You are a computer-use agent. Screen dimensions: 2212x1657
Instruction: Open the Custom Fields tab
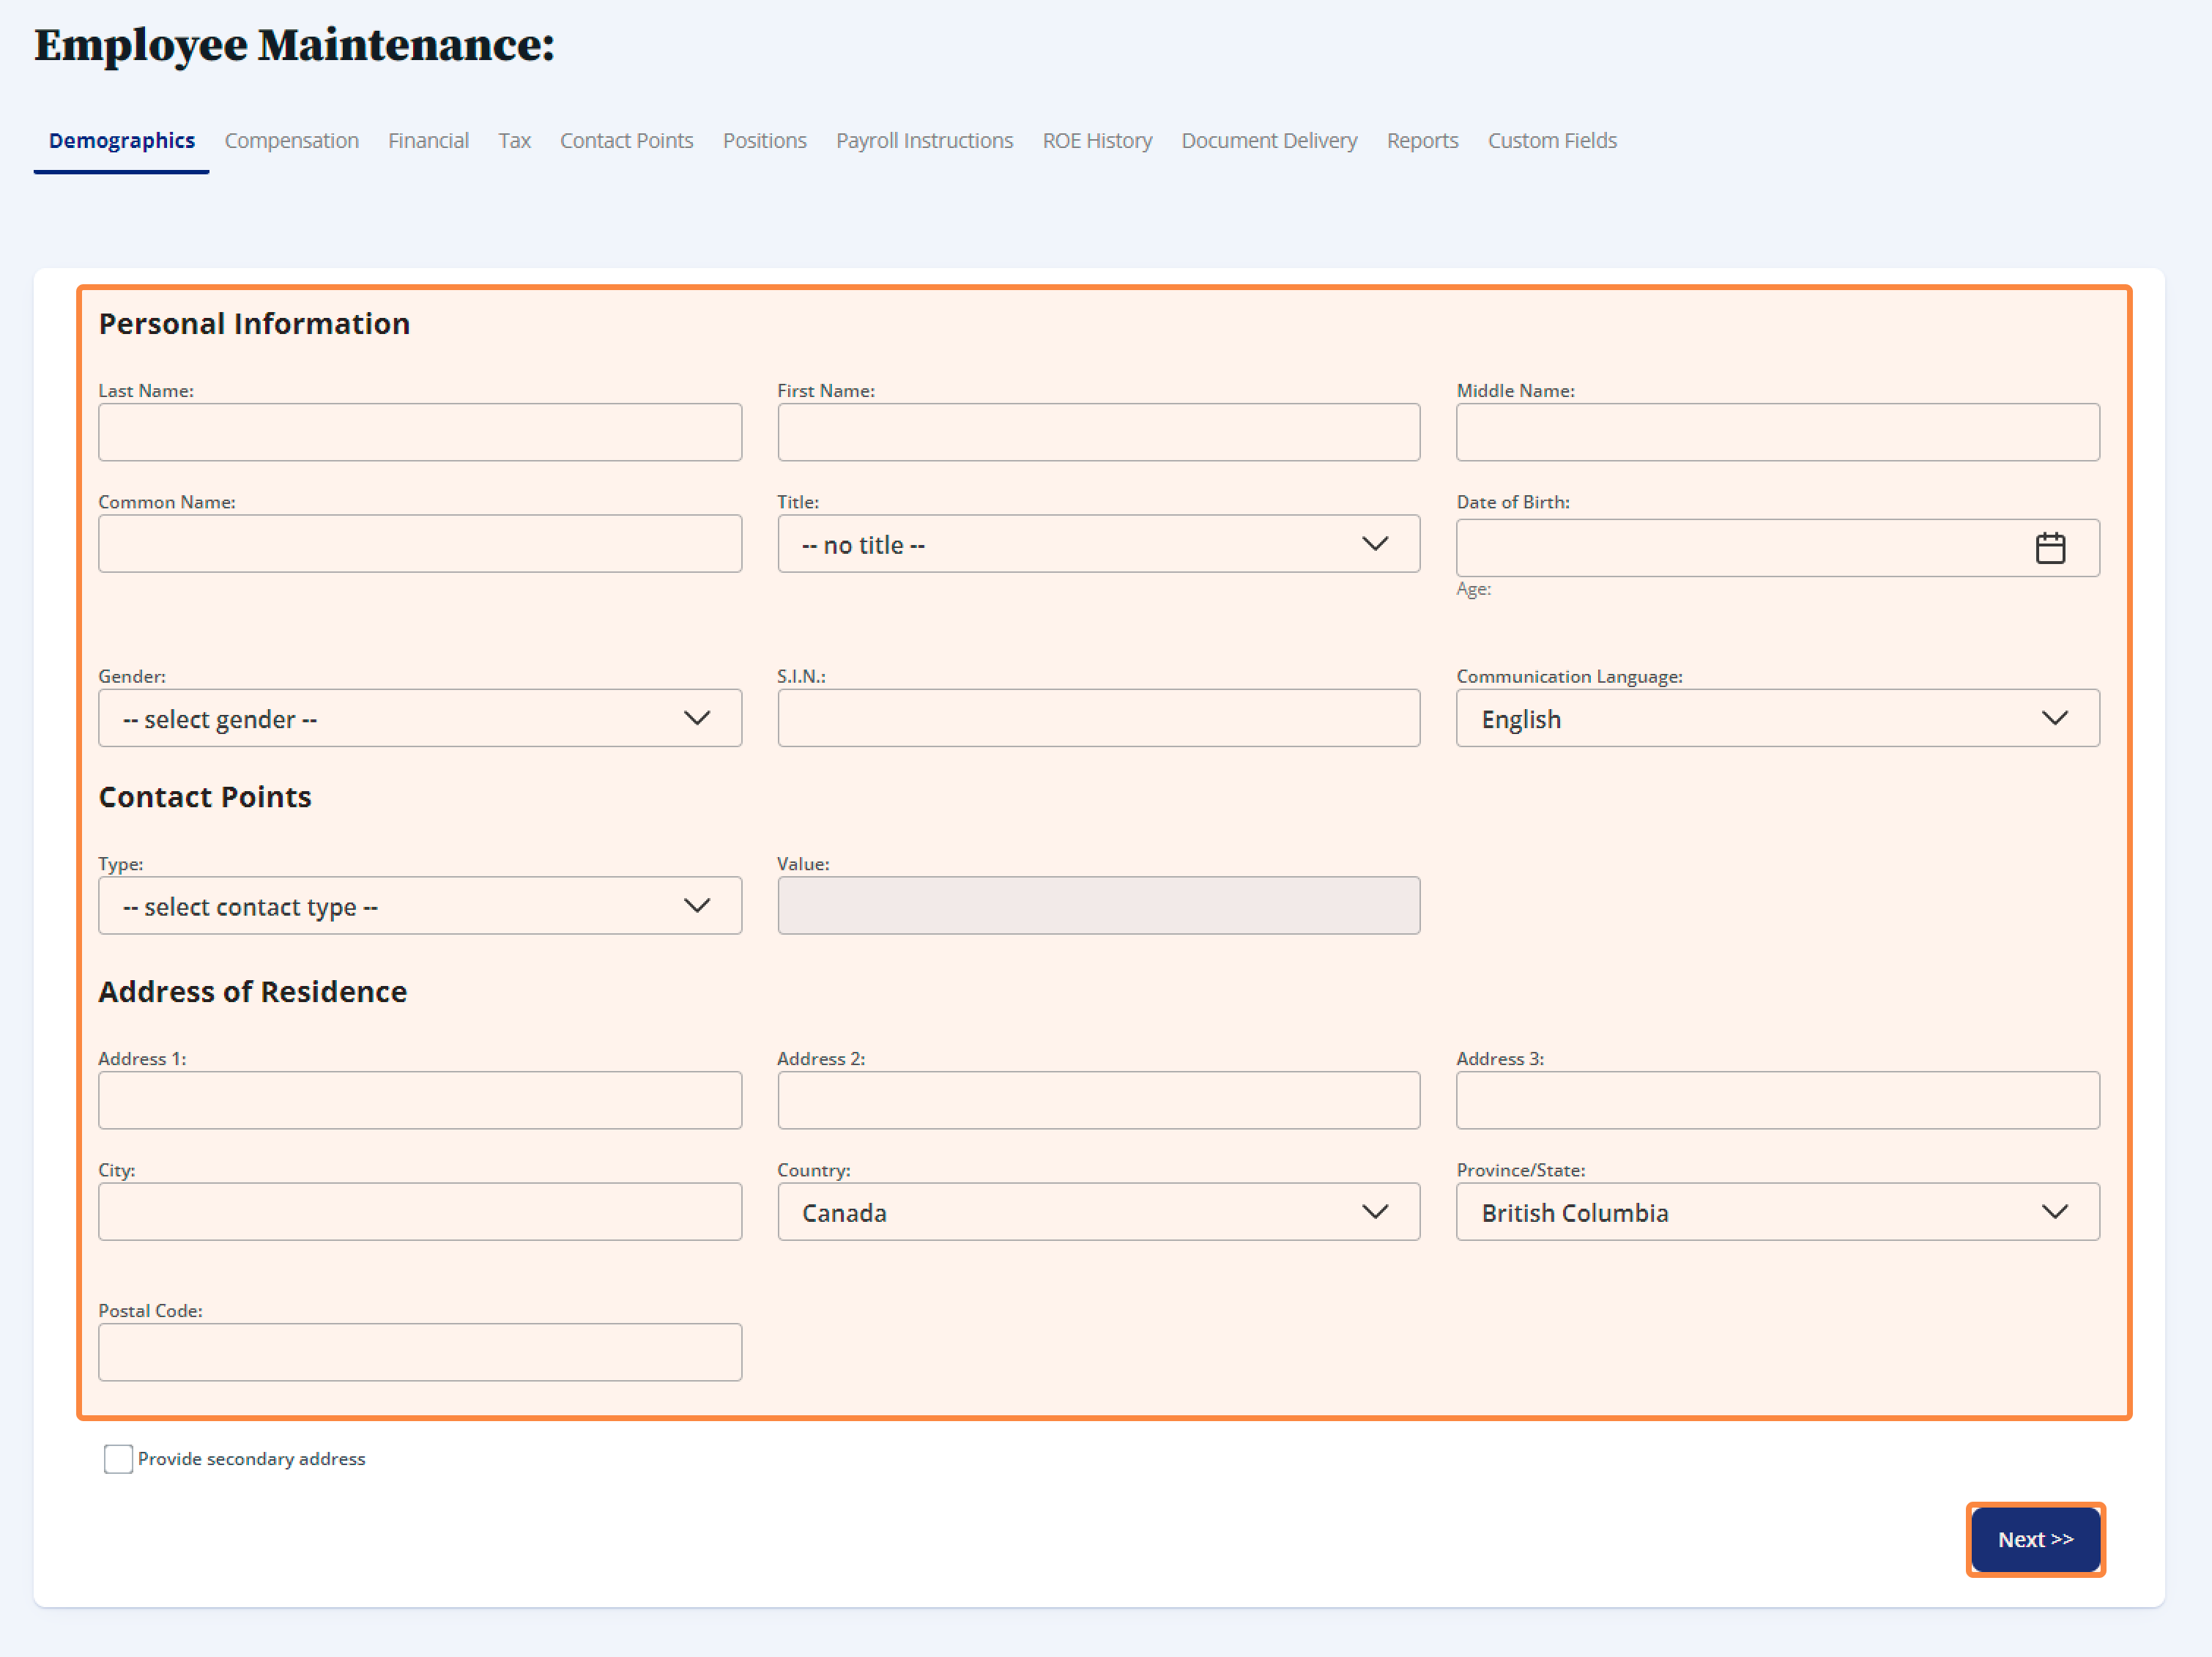pyautogui.click(x=1552, y=141)
